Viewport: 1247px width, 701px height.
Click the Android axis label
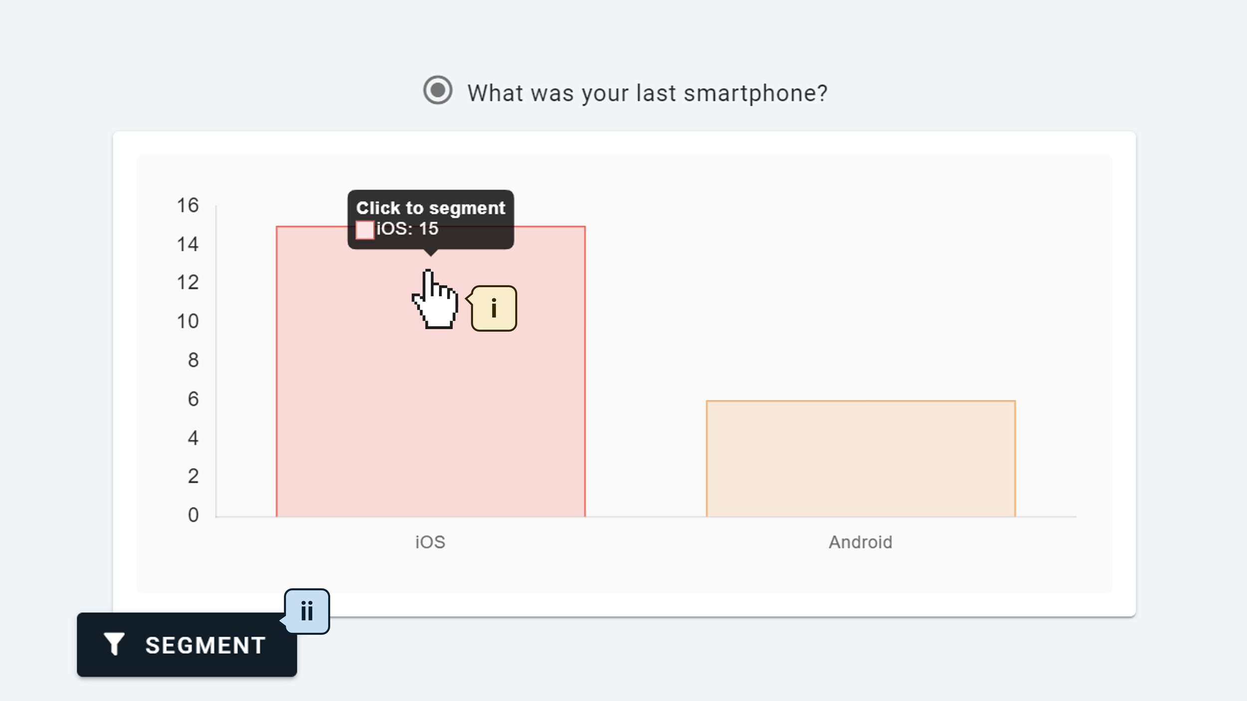pyautogui.click(x=860, y=542)
